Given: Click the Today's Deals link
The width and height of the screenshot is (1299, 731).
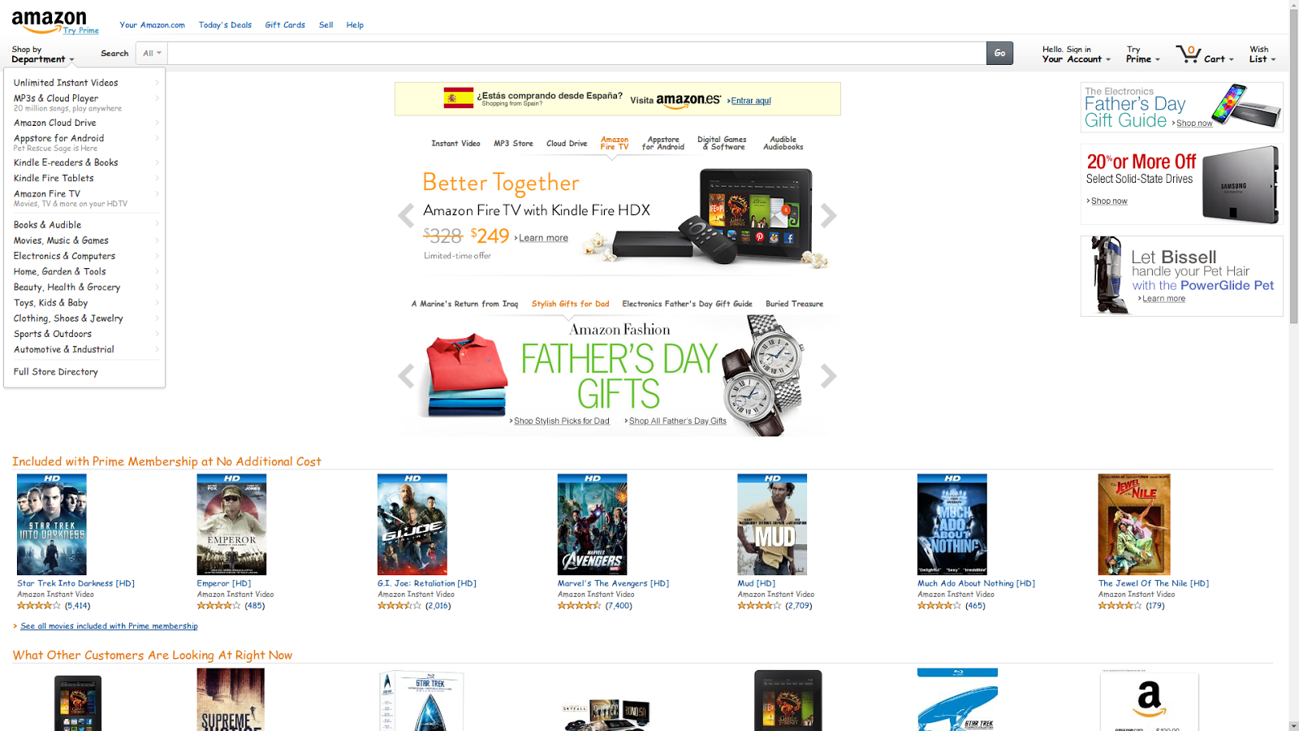Looking at the screenshot, I should [225, 25].
